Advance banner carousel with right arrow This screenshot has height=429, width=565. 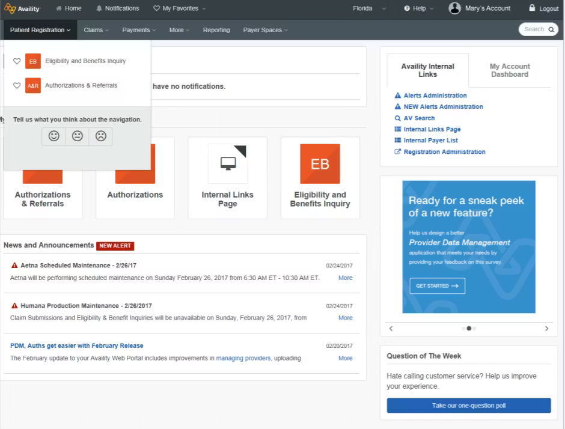point(546,329)
